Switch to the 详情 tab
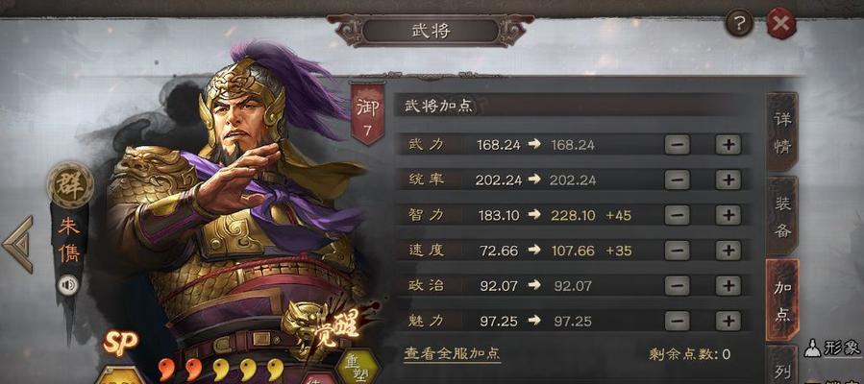 [782, 132]
